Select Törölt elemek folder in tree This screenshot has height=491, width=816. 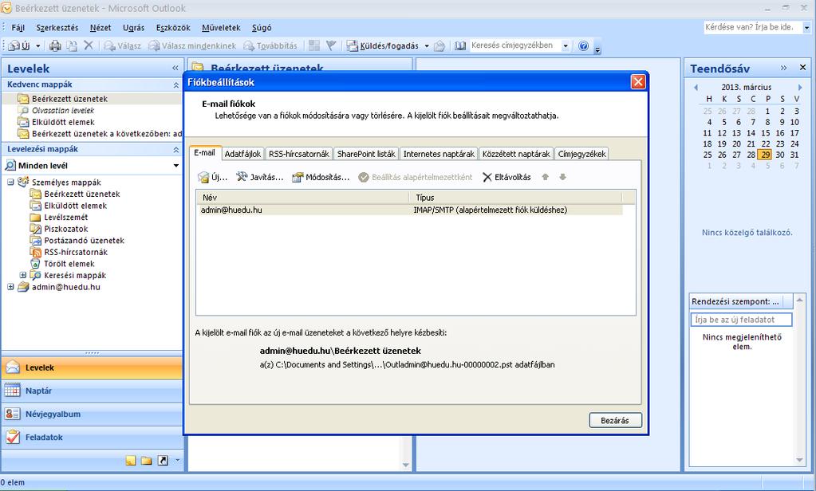point(69,264)
